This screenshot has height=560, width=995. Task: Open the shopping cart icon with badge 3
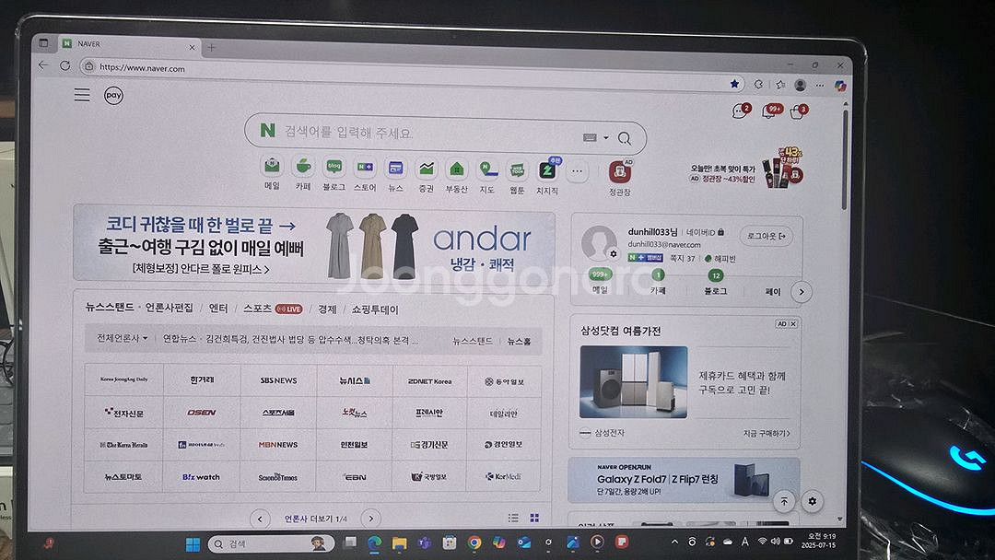tap(798, 113)
